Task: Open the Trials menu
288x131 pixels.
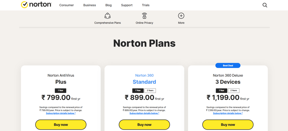Action: point(146,5)
